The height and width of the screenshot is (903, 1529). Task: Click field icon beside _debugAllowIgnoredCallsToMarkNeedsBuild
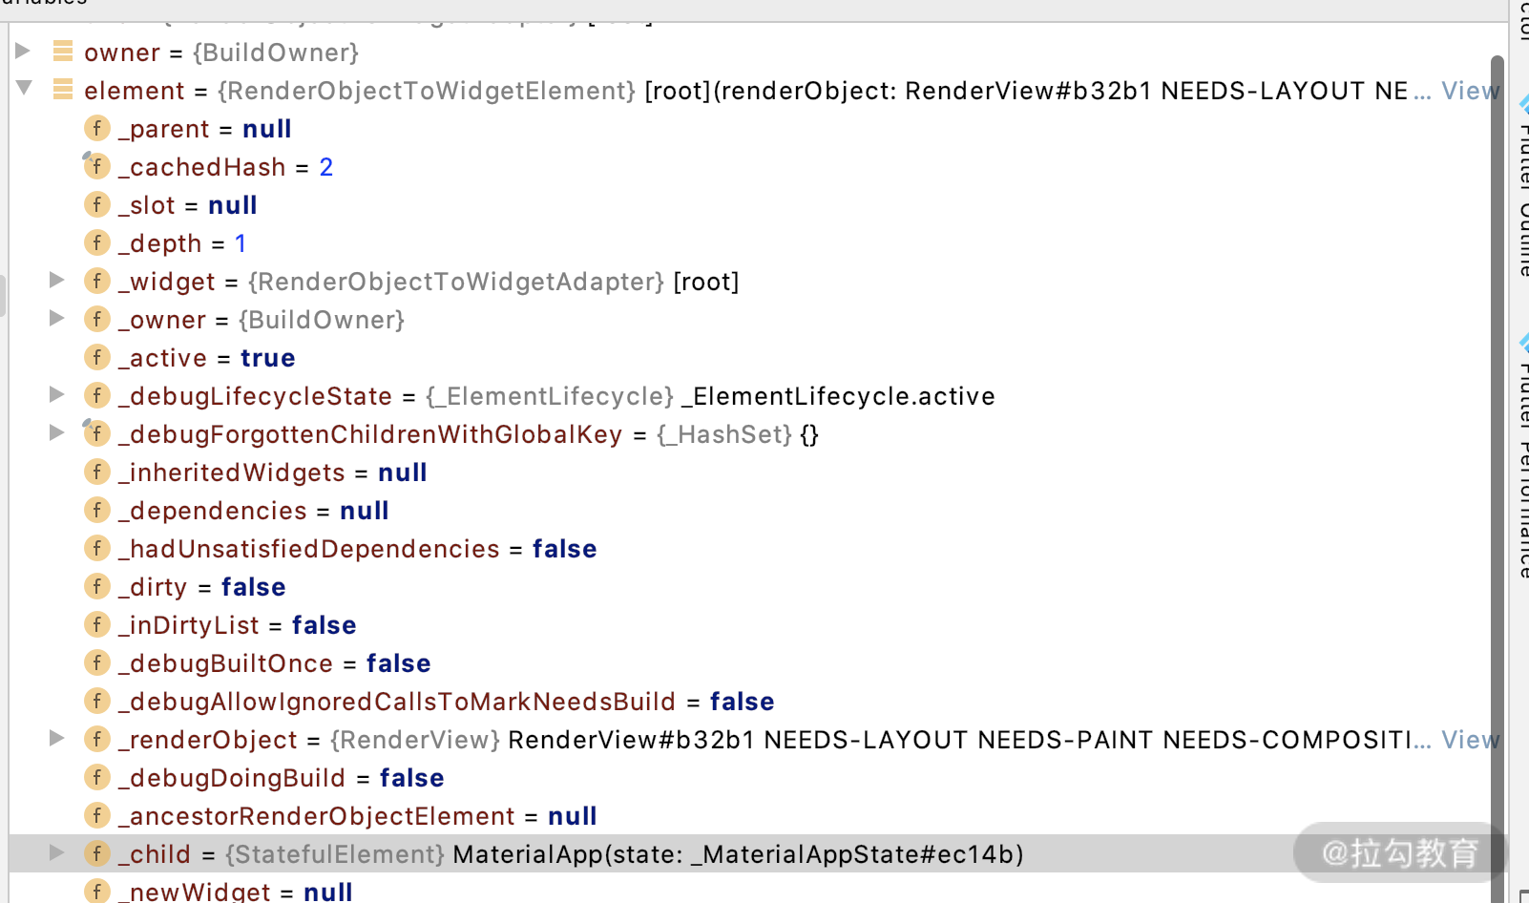(x=97, y=701)
